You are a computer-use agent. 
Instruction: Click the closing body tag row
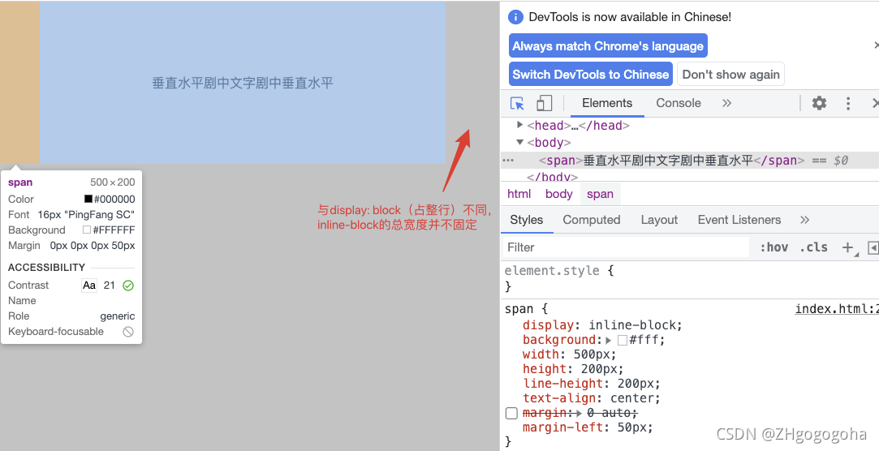(552, 177)
